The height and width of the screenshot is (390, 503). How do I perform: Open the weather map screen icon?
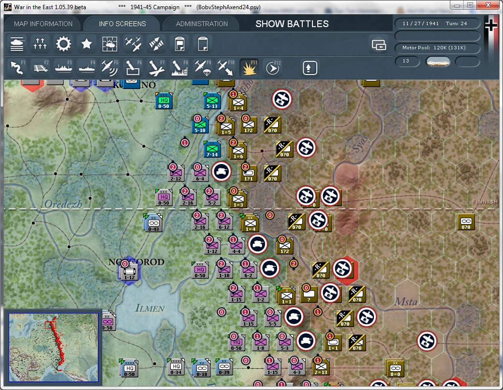click(x=110, y=44)
